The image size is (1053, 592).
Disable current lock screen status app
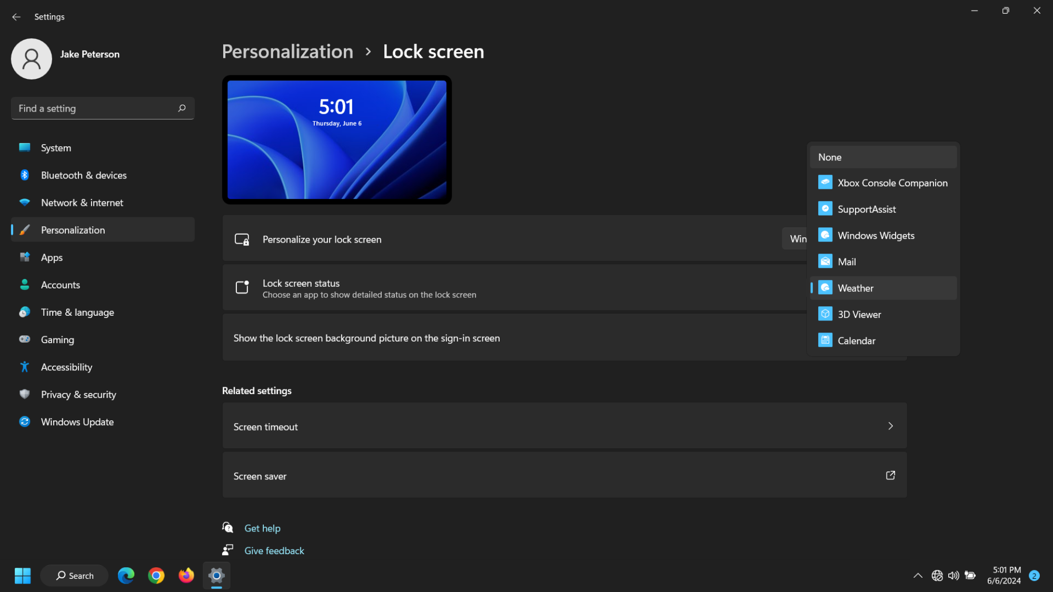click(830, 157)
